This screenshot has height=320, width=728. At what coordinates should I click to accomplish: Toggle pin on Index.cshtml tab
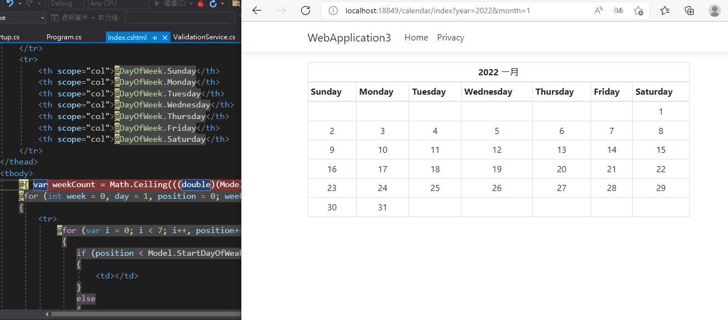coord(155,38)
